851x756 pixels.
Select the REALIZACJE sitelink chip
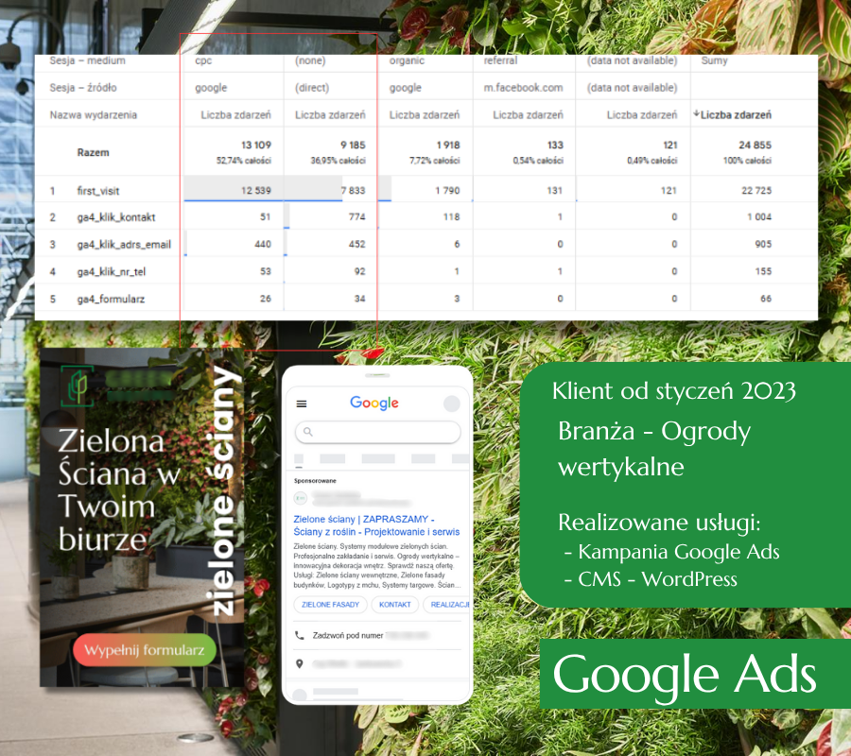(x=447, y=605)
